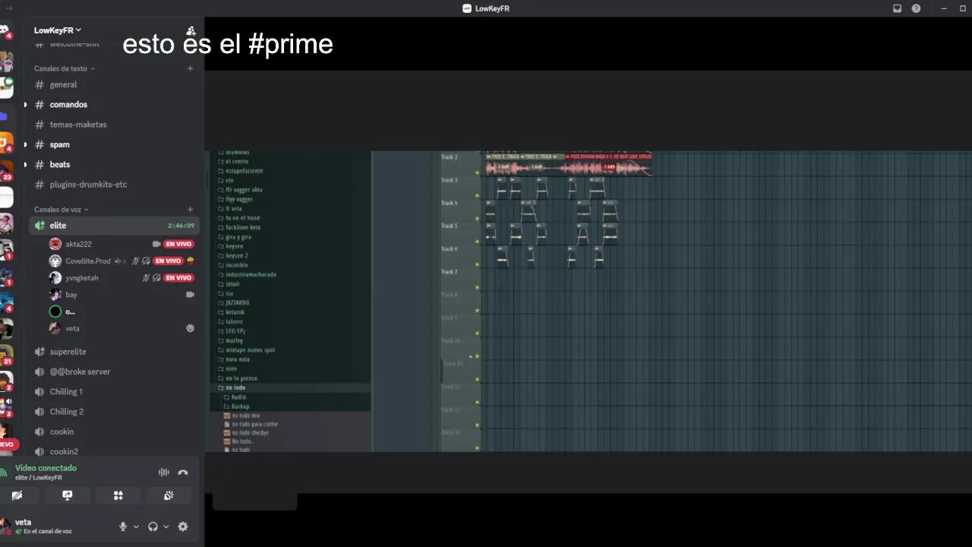Open the beats text channel
This screenshot has height=547, width=972.
click(x=114, y=164)
